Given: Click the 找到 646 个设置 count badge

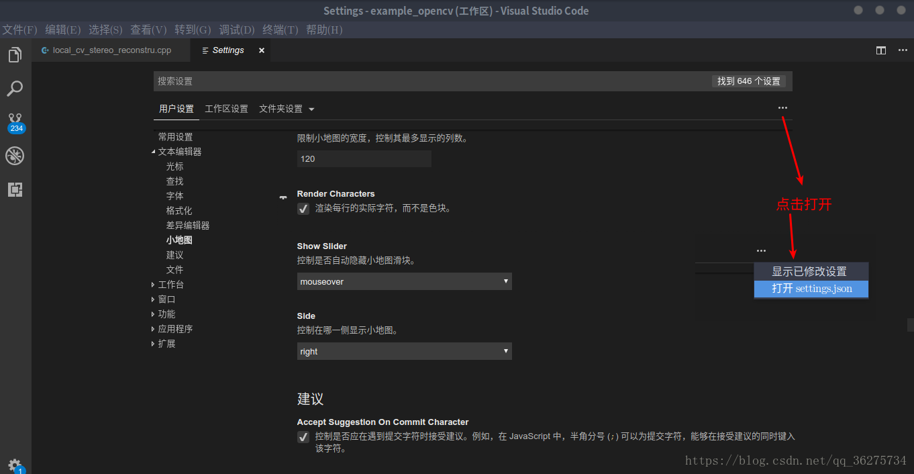Looking at the screenshot, I should 749,81.
